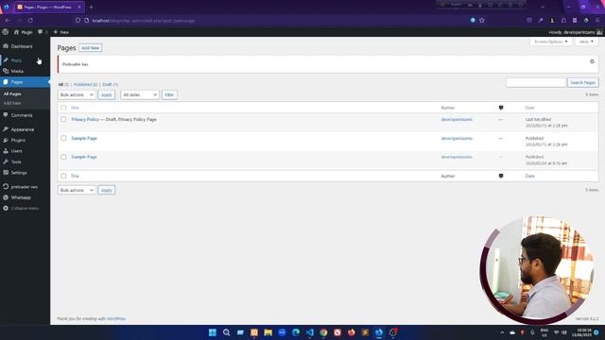Image resolution: width=605 pixels, height=340 pixels.
Task: Open the All dates dropdown
Action: (140, 94)
